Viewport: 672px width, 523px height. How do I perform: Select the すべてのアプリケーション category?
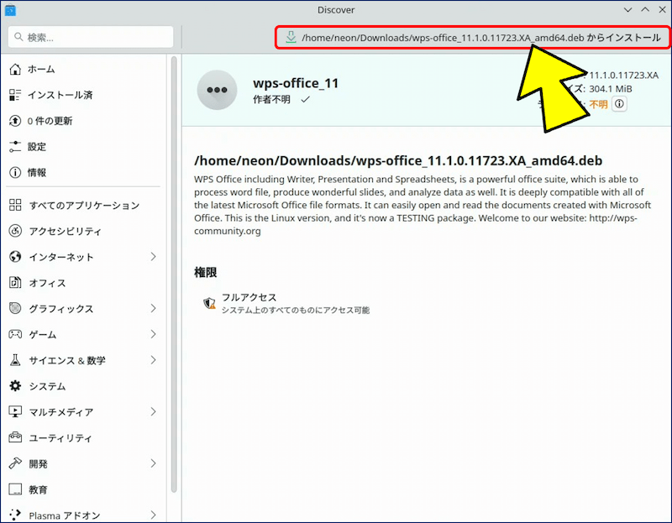point(82,206)
